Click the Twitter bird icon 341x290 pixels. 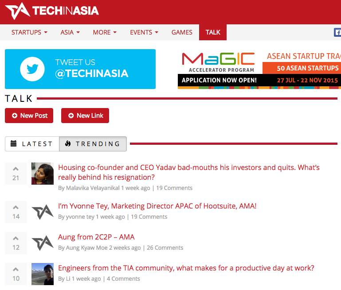32,69
